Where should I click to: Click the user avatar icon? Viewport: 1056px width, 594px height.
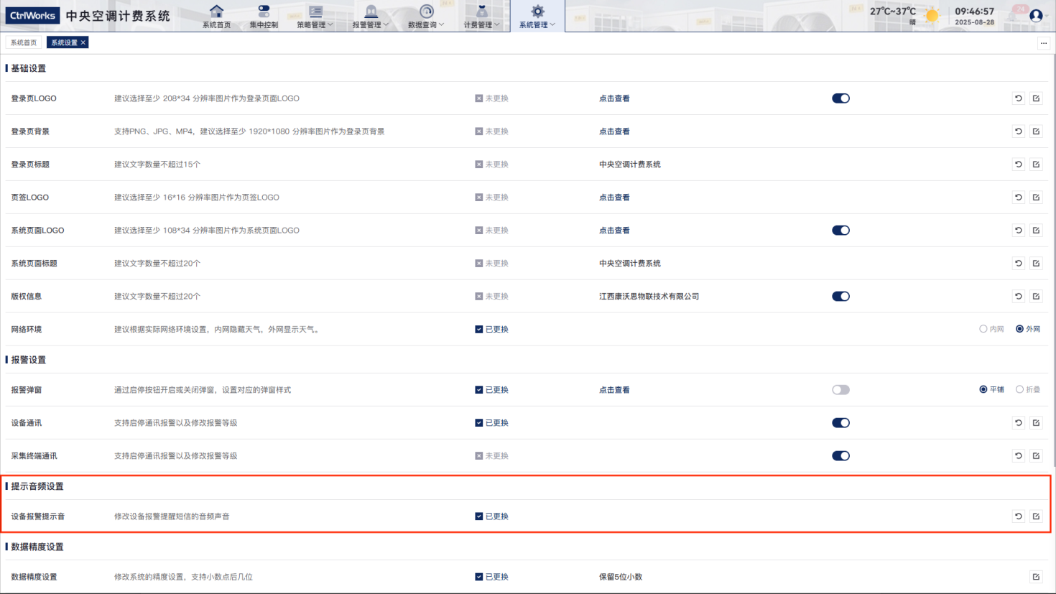coord(1035,15)
